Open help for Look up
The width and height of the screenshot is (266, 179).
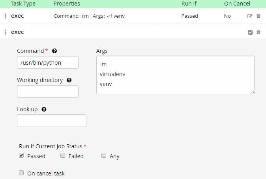[44, 109]
